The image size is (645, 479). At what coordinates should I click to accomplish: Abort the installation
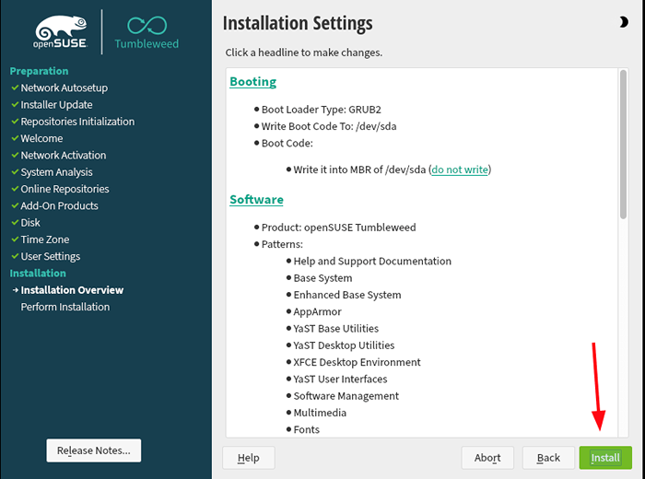(487, 458)
